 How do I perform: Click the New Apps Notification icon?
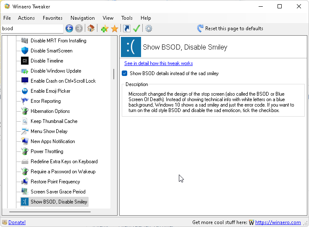point(25,141)
